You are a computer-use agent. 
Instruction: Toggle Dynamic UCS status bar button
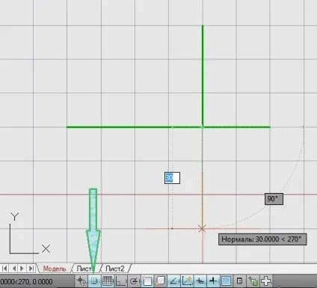pos(187,281)
